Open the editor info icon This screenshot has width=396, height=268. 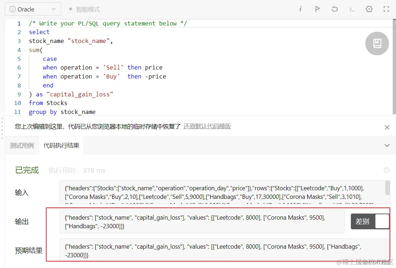pyautogui.click(x=300, y=9)
